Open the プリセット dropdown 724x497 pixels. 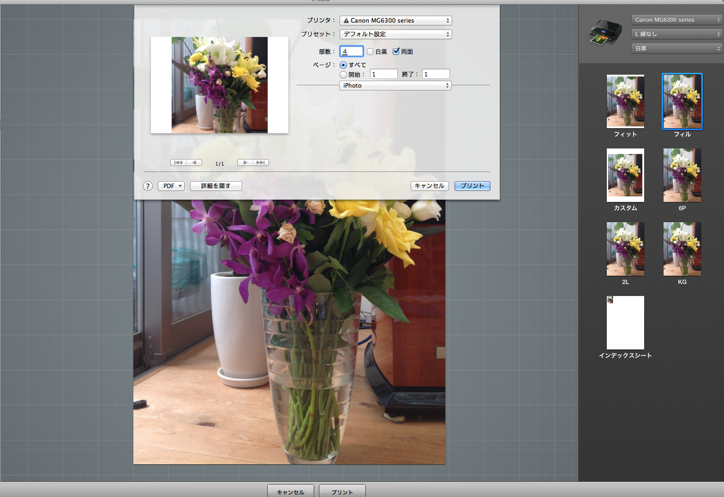click(x=395, y=35)
